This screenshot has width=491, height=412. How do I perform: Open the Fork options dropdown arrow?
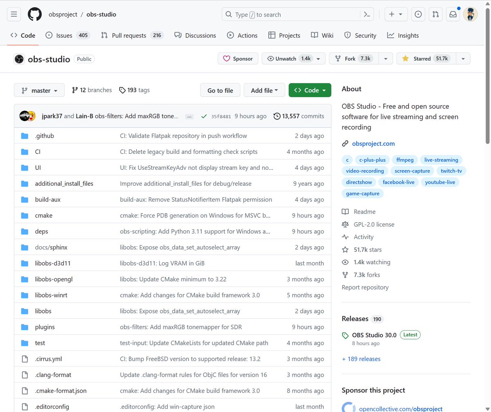(385, 59)
